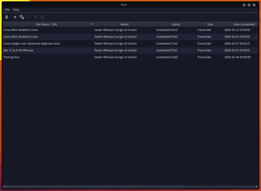The width and height of the screenshot is (261, 191).
Task: Sort by Date Completed column header
Action: (241, 24)
